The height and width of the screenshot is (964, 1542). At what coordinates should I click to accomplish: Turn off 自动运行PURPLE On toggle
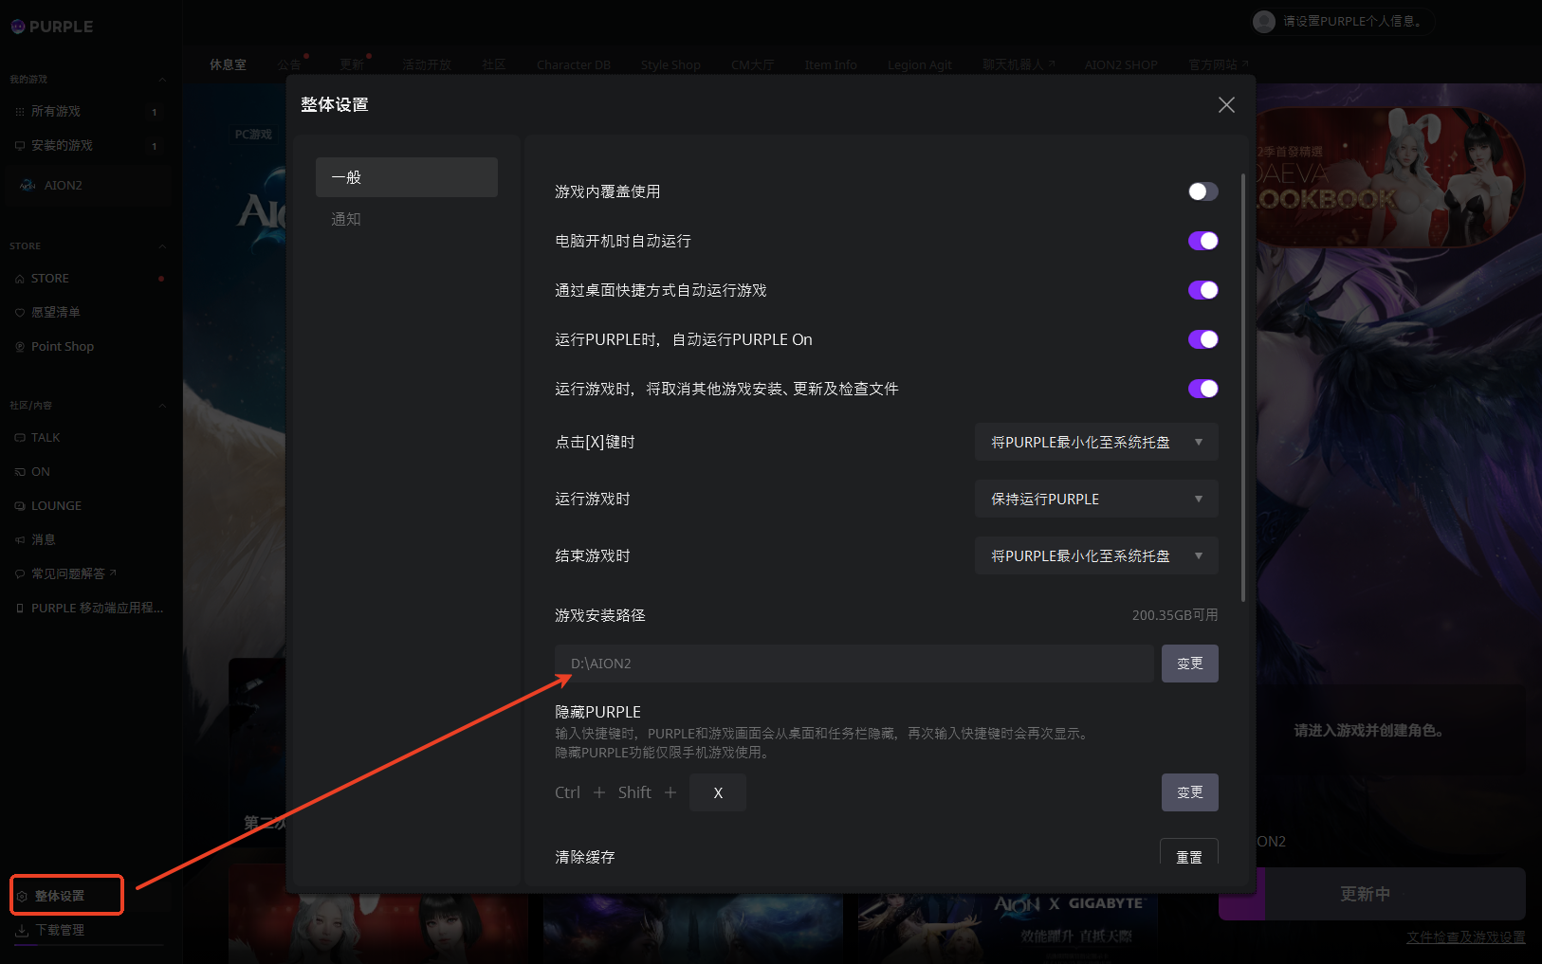point(1202,339)
